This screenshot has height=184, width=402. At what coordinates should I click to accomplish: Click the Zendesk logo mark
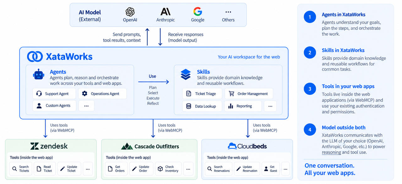35,146
